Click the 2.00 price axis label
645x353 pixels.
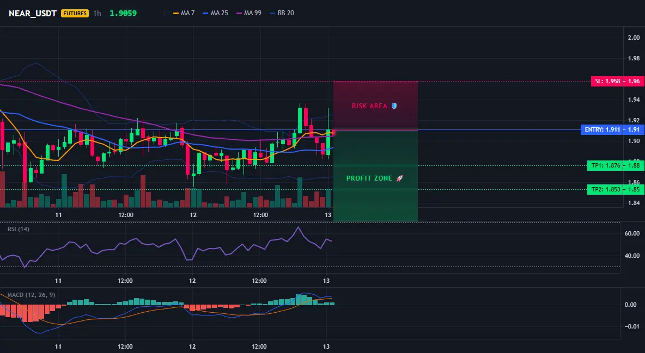click(x=634, y=38)
